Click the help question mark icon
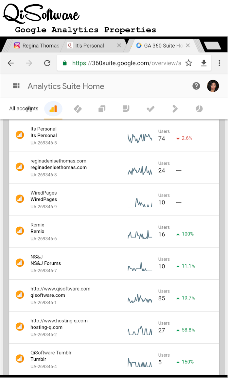The width and height of the screenshot is (228, 378). [196, 86]
